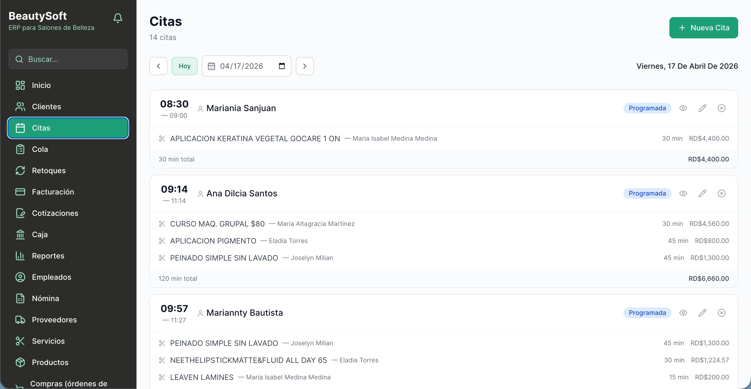751x389 pixels.
Task: Click the Buscar search field
Action: click(x=68, y=59)
